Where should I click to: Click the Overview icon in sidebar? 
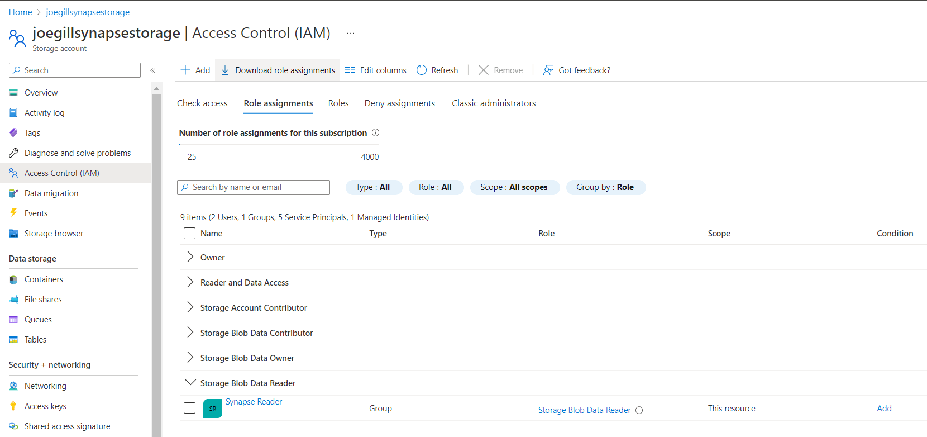[x=13, y=93]
